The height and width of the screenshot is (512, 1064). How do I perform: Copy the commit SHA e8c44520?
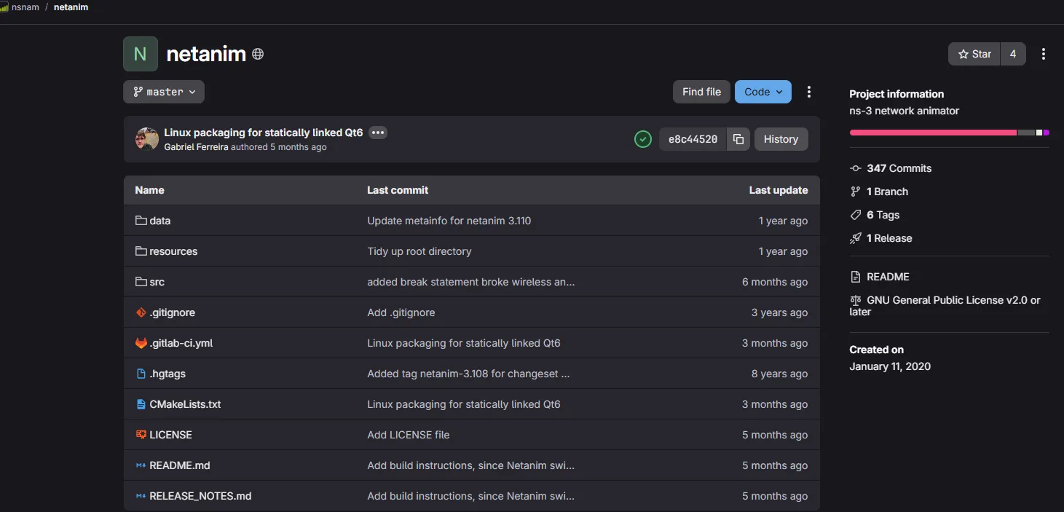click(x=738, y=139)
